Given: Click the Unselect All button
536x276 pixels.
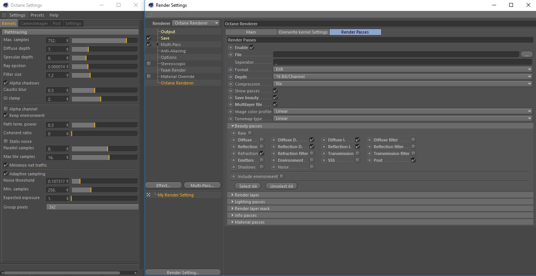Looking at the screenshot, I should coord(282,186).
